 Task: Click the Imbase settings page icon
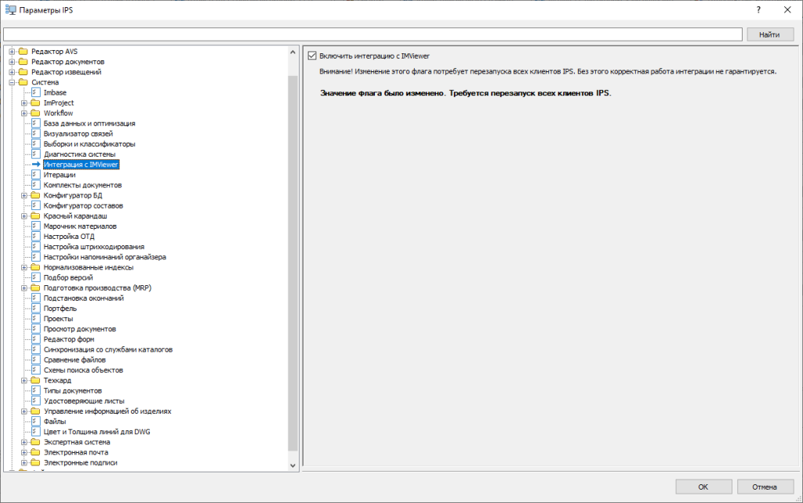(35, 92)
